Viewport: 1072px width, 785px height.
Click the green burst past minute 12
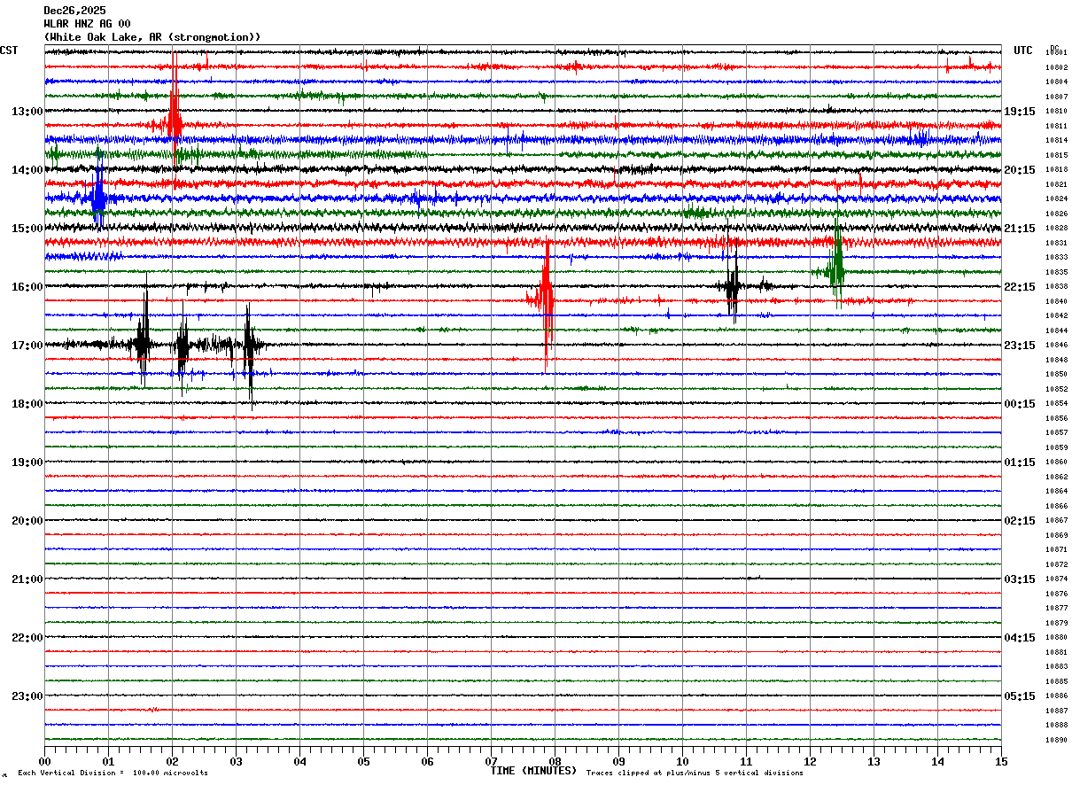[836, 266]
